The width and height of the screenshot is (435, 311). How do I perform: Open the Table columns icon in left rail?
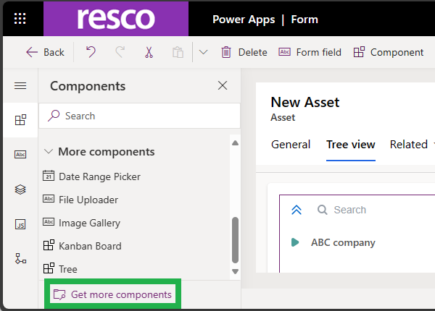click(20, 155)
